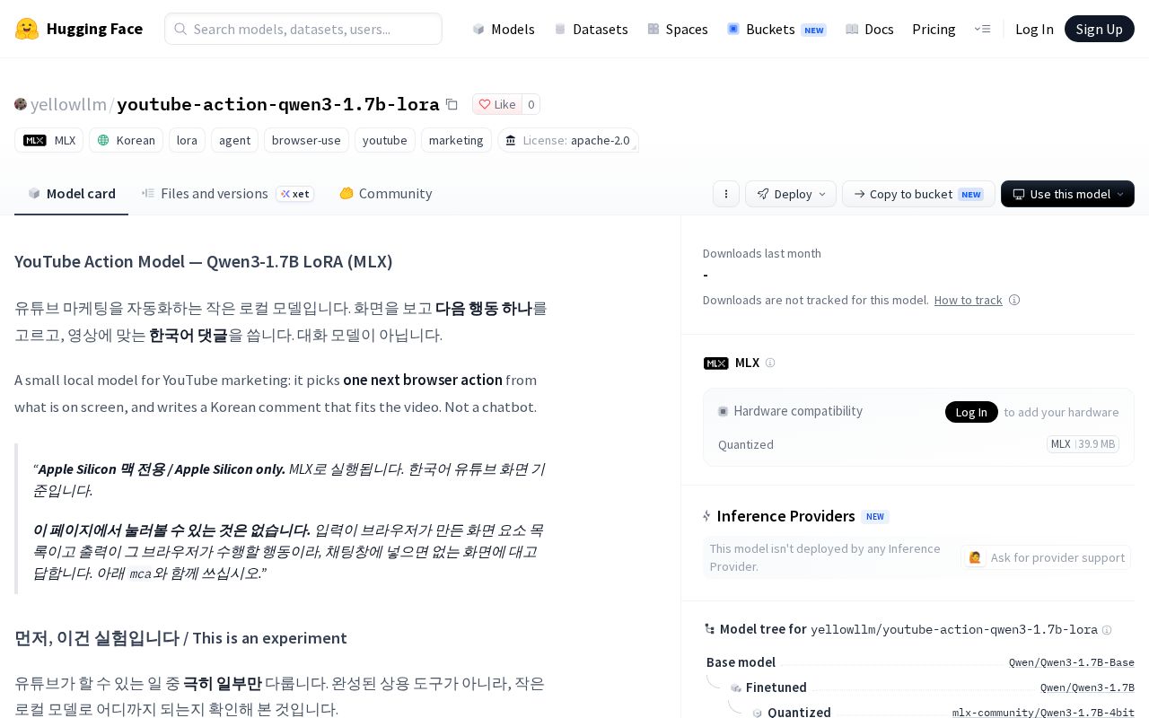This screenshot has height=718, width=1149.
Task: Open the apache-2.0 license tag
Action: tap(568, 140)
